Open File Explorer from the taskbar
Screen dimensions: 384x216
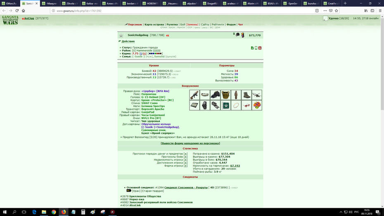tap(44, 212)
